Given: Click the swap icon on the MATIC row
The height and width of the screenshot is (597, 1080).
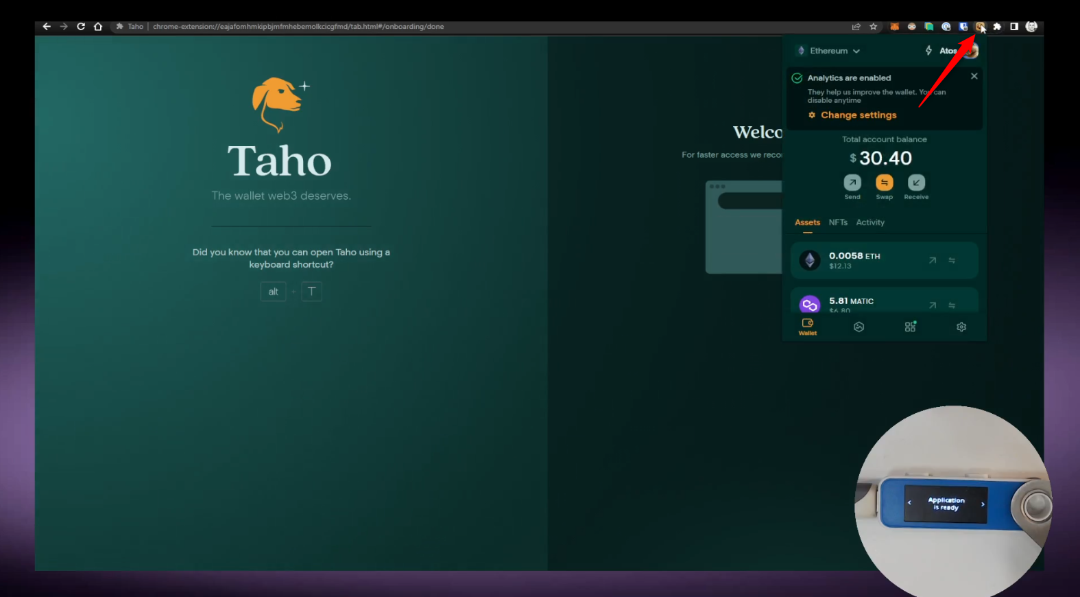Looking at the screenshot, I should click(952, 305).
